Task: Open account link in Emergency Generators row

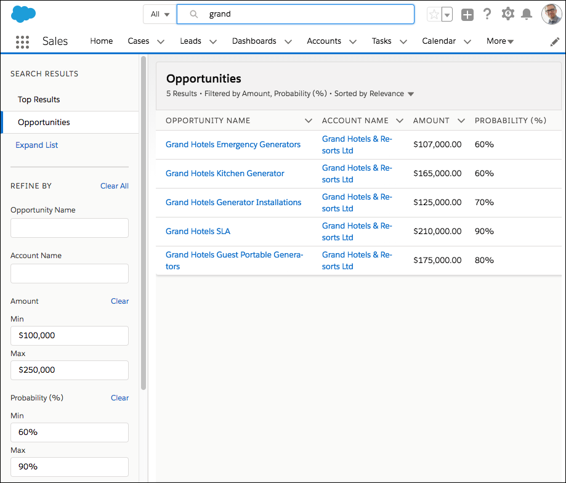Action: [357, 145]
